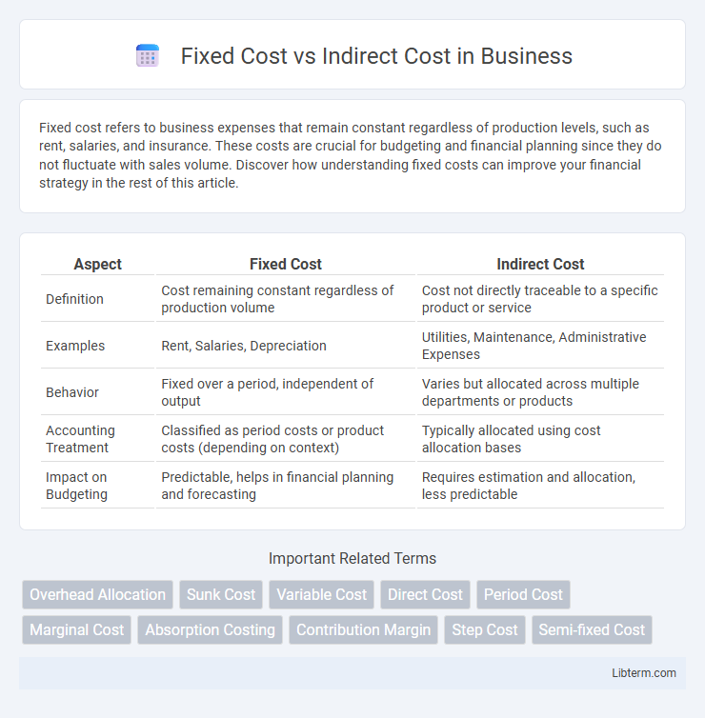This screenshot has height=718, width=705.
Task: Open the Step Cost related term
Action: [x=485, y=629]
